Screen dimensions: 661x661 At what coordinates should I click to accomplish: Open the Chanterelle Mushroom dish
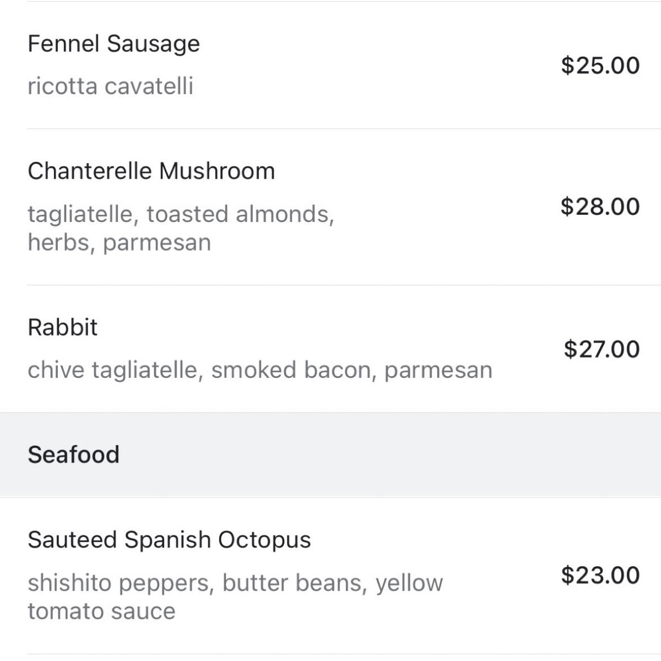point(151,171)
